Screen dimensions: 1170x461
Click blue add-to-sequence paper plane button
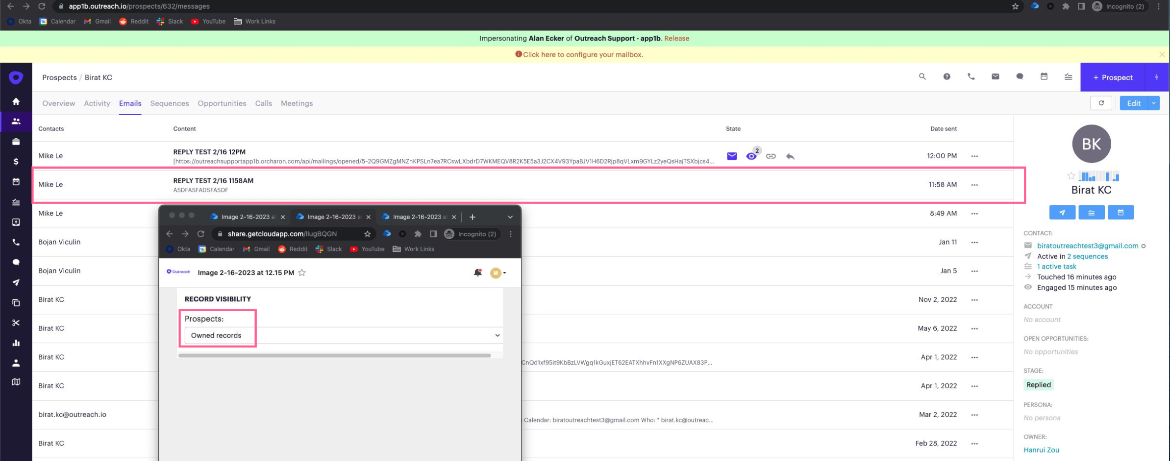click(x=1062, y=212)
